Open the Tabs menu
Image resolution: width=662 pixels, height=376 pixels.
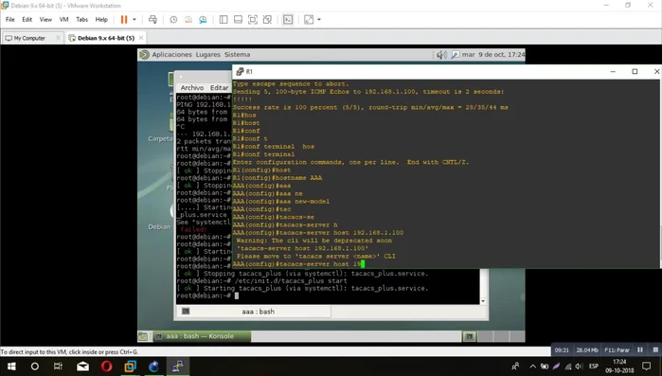(81, 19)
